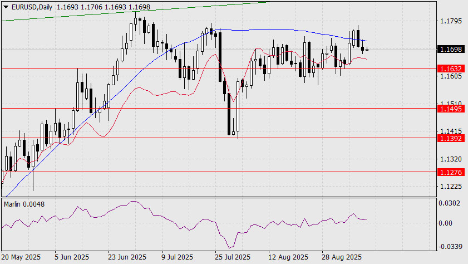Image resolution: width=468 pixels, height=264 pixels.
Task: Click the 1.1795 price scale value
Action: click(451, 21)
